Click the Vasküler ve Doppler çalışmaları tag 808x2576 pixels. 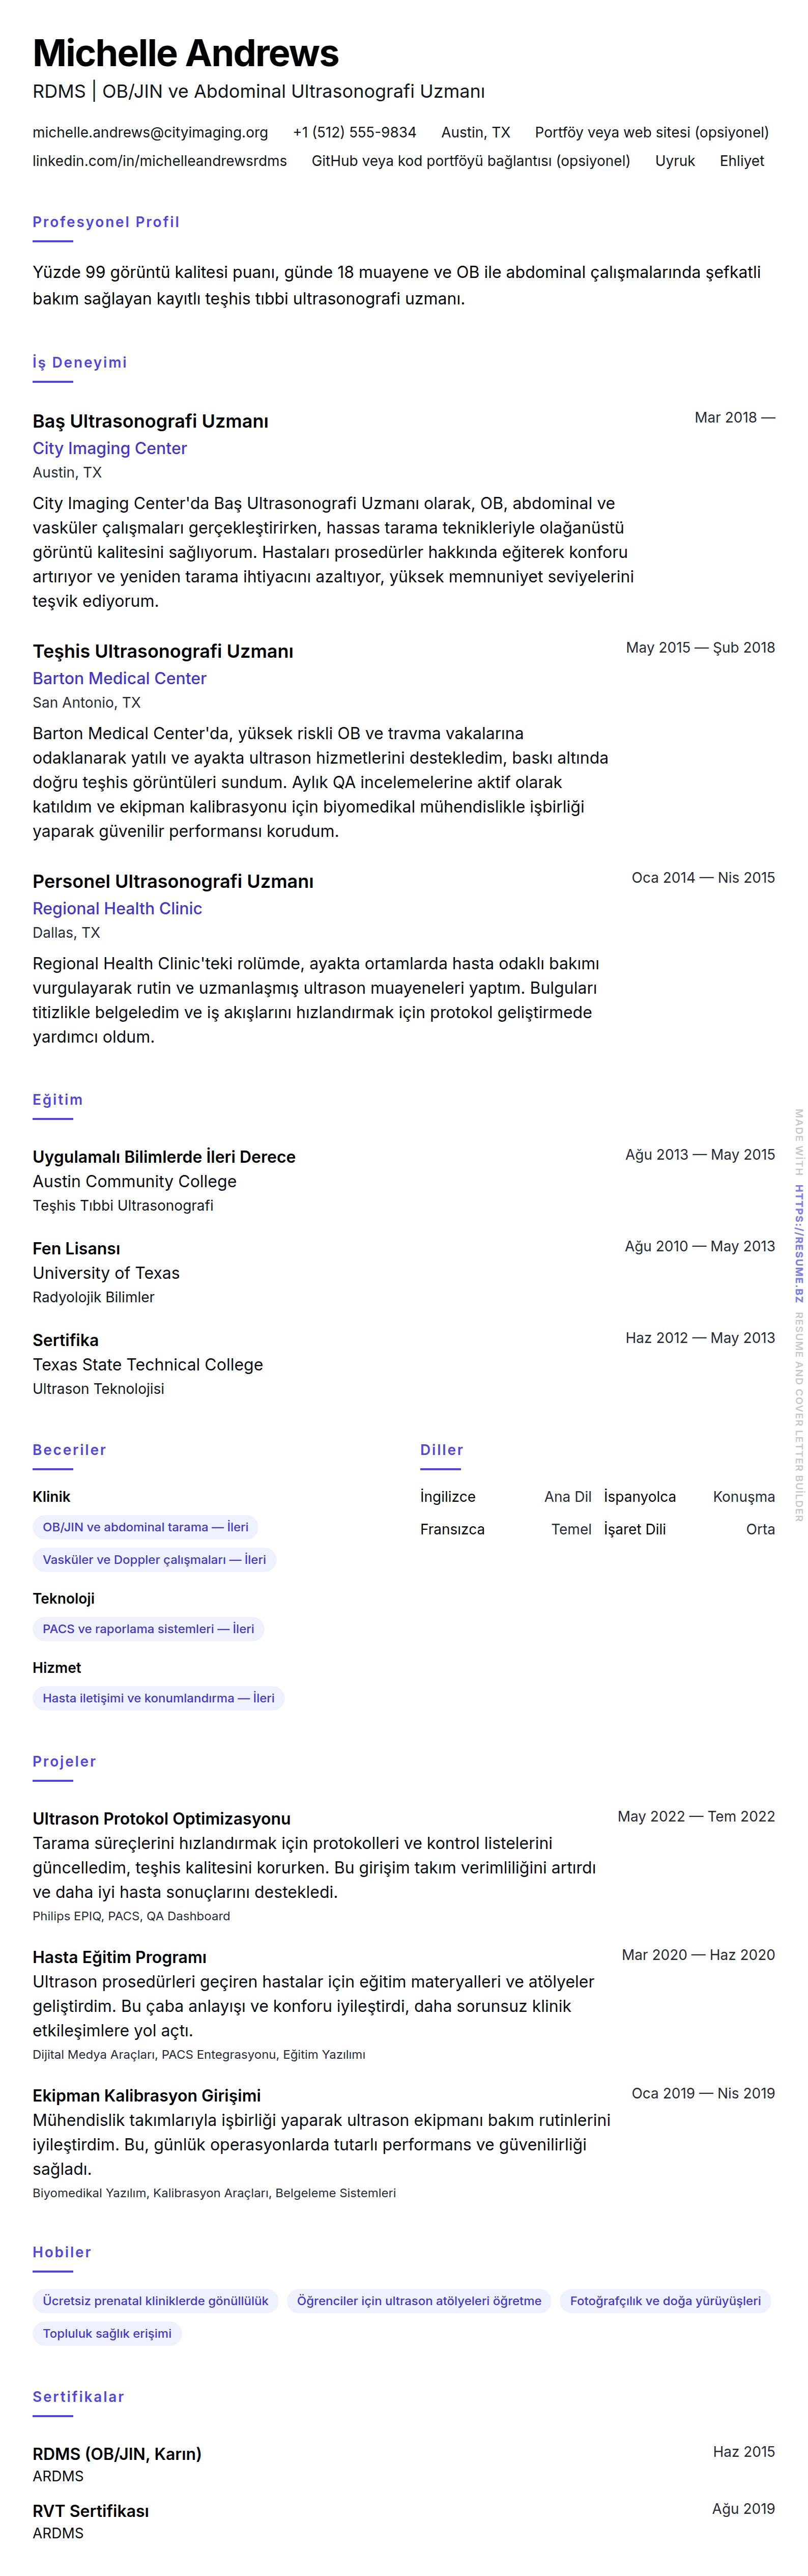[154, 1559]
